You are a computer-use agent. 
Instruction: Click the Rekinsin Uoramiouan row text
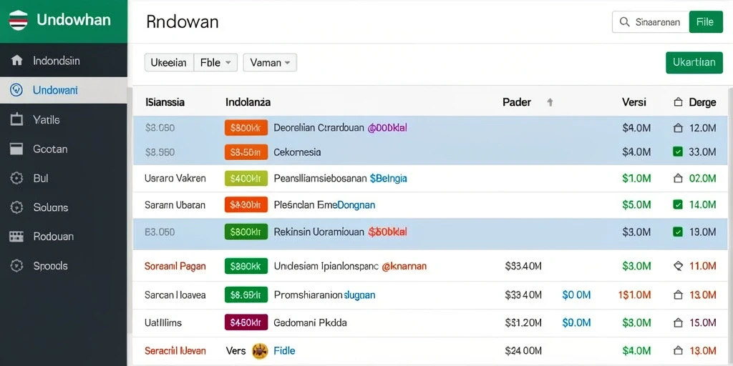(x=319, y=232)
